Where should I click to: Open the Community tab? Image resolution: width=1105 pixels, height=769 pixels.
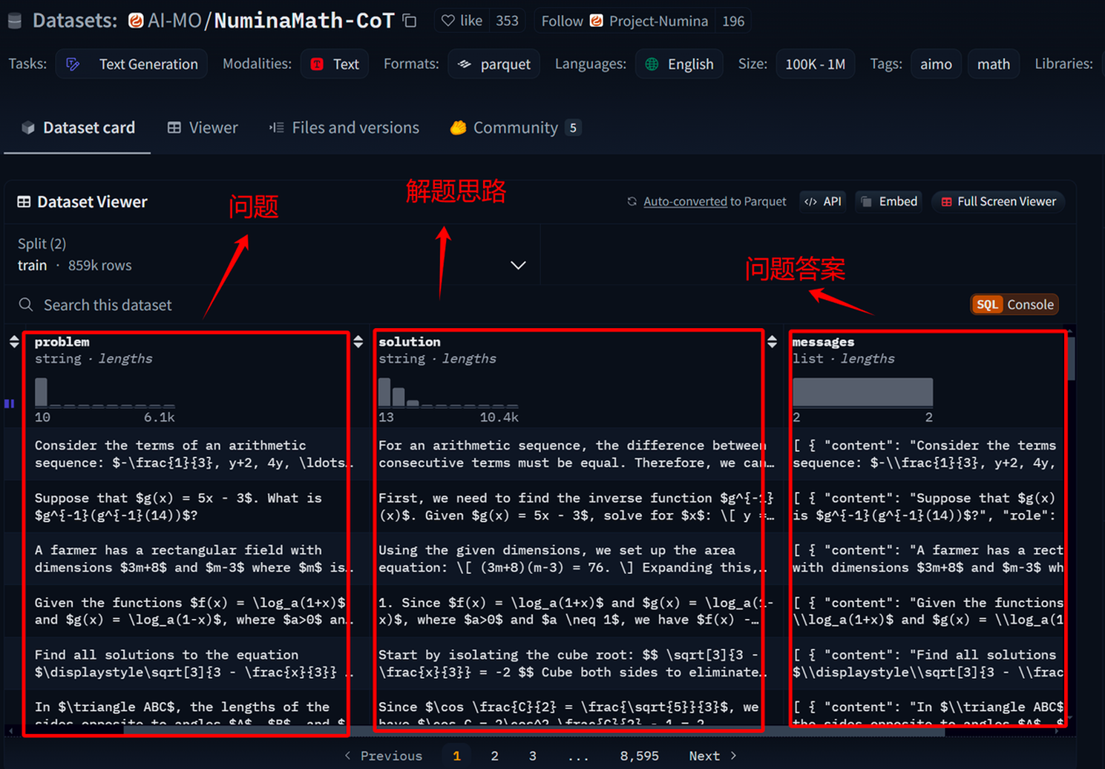pos(514,128)
